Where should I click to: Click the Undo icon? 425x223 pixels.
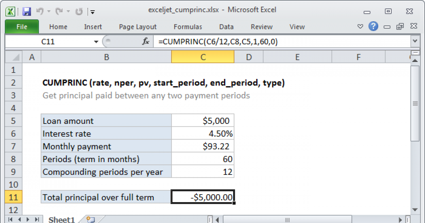[x=40, y=11]
